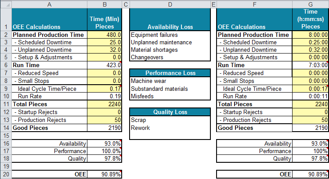Viewport: 329px width, 179px height.
Task: Click the Quality Loss header cell
Action: click(170, 112)
